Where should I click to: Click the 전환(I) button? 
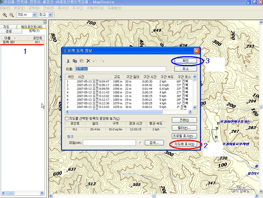coord(184,120)
